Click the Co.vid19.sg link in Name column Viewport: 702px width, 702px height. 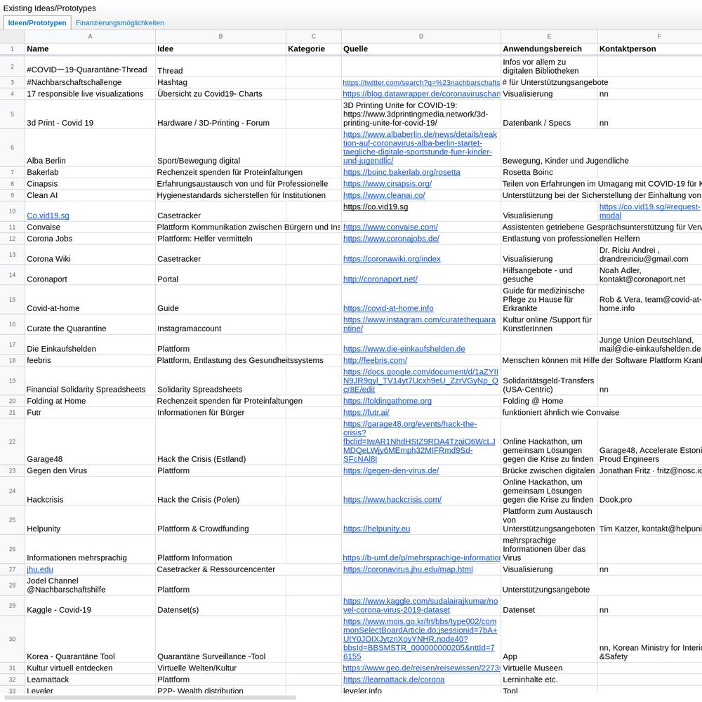(48, 216)
